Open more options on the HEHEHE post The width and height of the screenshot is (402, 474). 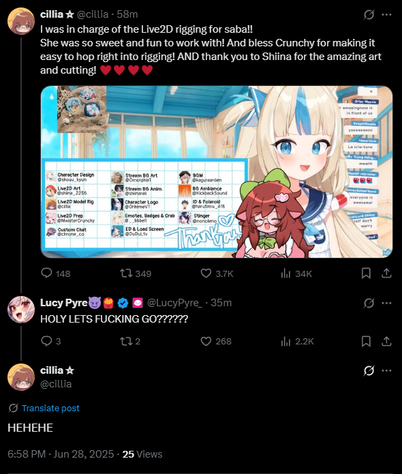(386, 370)
